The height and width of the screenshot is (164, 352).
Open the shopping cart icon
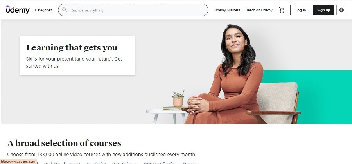click(282, 10)
